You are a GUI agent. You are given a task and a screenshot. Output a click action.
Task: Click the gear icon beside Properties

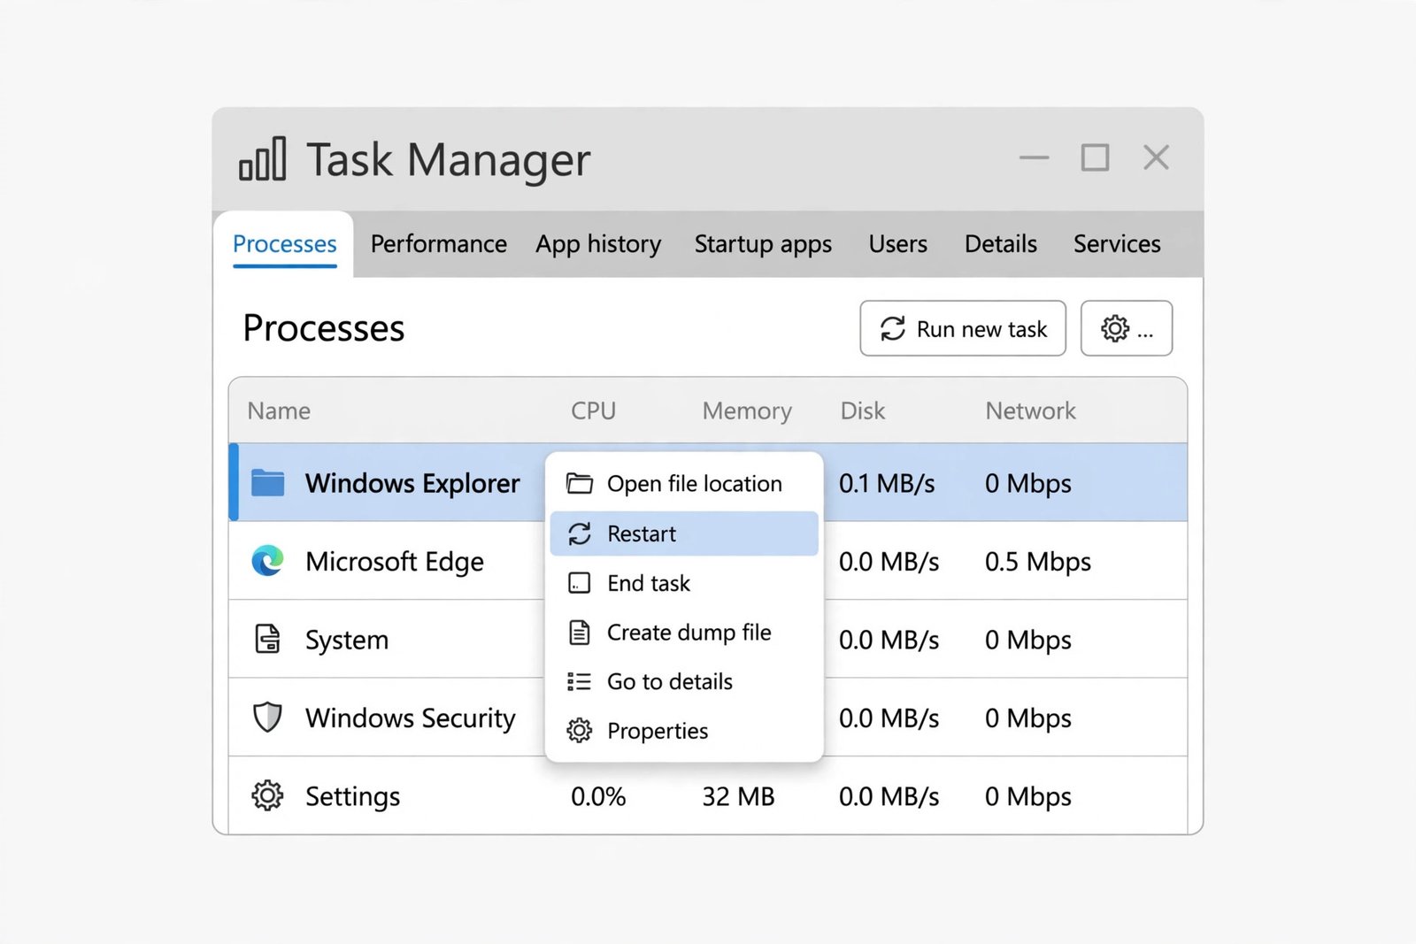coord(579,731)
